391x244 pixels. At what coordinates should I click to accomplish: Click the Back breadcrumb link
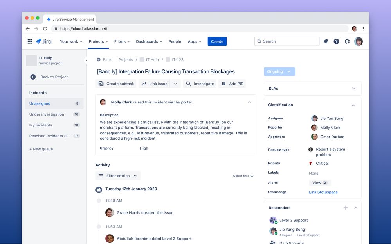(104, 60)
